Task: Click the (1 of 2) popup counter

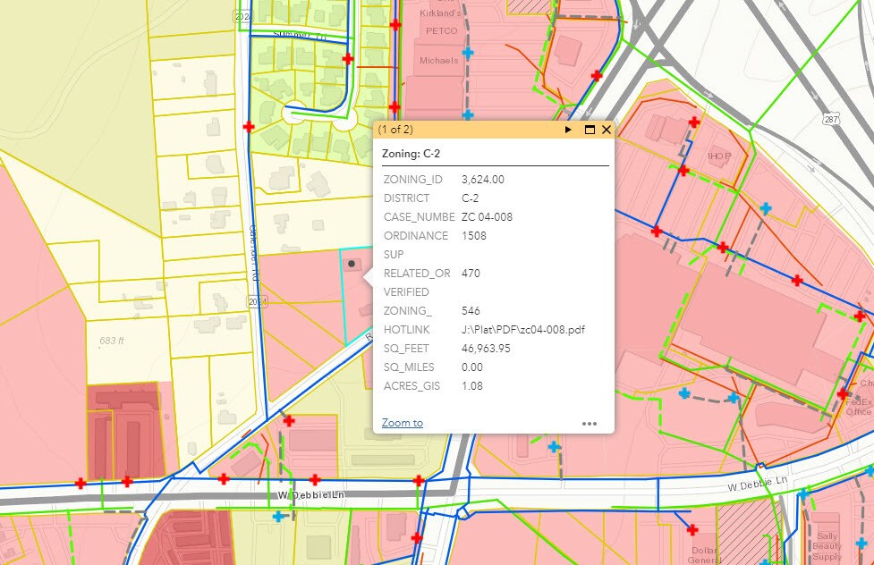Action: (395, 130)
